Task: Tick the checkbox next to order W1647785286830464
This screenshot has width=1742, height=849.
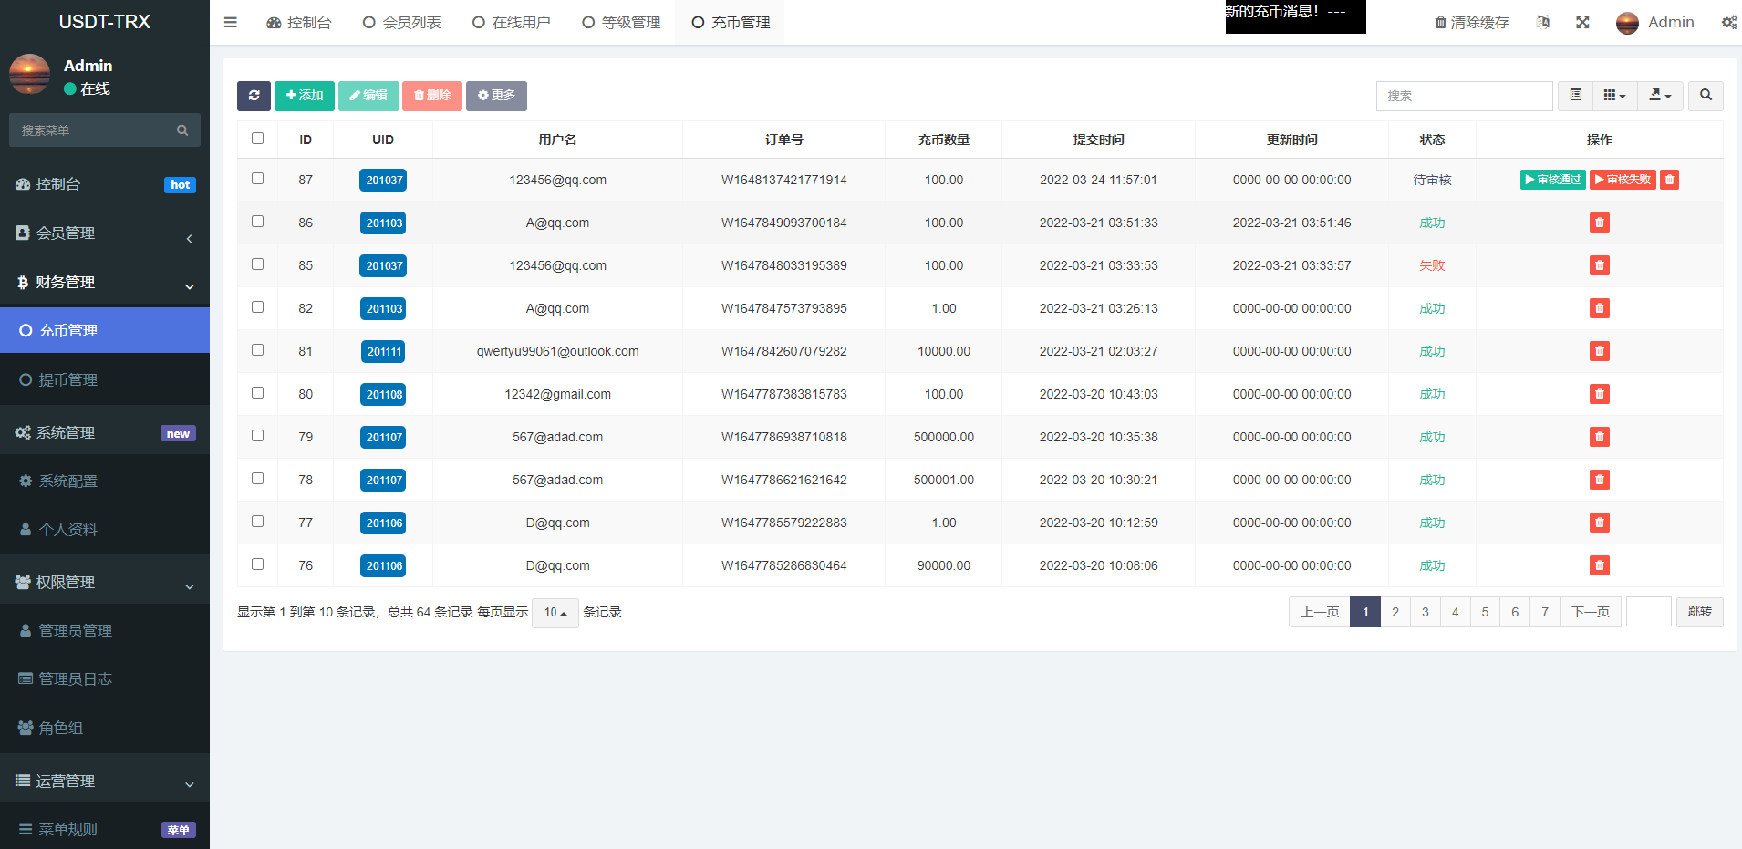Action: point(258,564)
